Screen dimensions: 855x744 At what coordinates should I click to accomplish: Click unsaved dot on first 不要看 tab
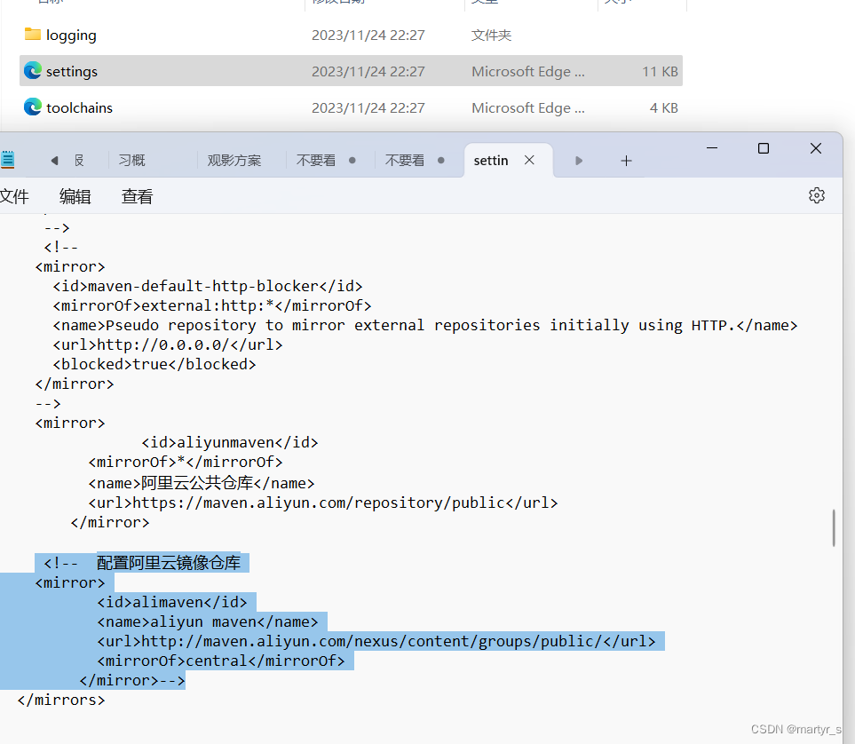(x=352, y=161)
